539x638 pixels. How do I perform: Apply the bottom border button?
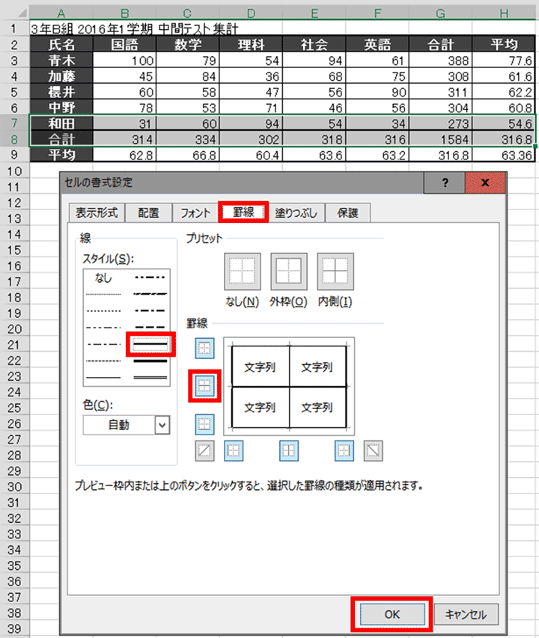pos(204,424)
